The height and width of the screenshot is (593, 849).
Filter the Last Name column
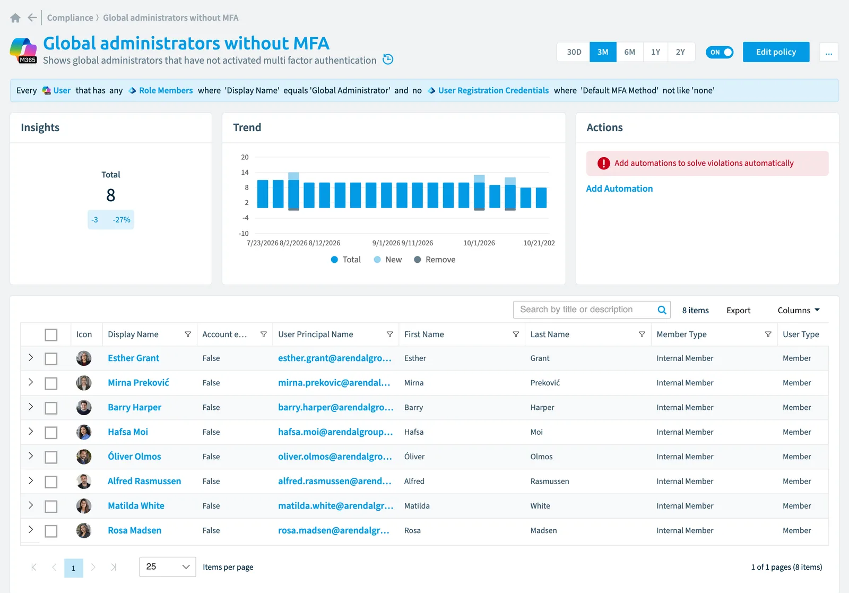642,334
